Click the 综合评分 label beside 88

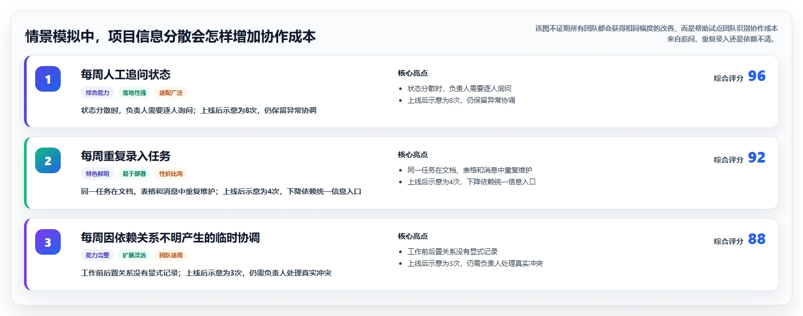[728, 241]
